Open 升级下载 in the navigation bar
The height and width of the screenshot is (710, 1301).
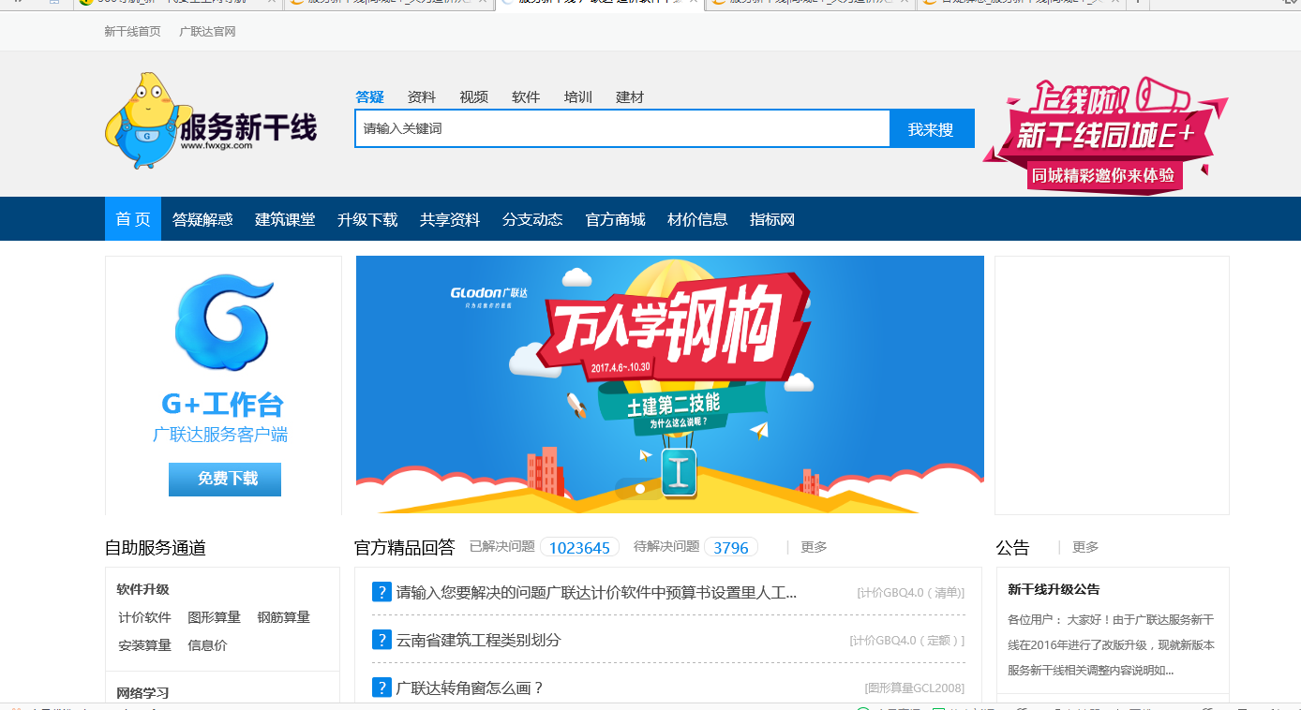coord(367,219)
